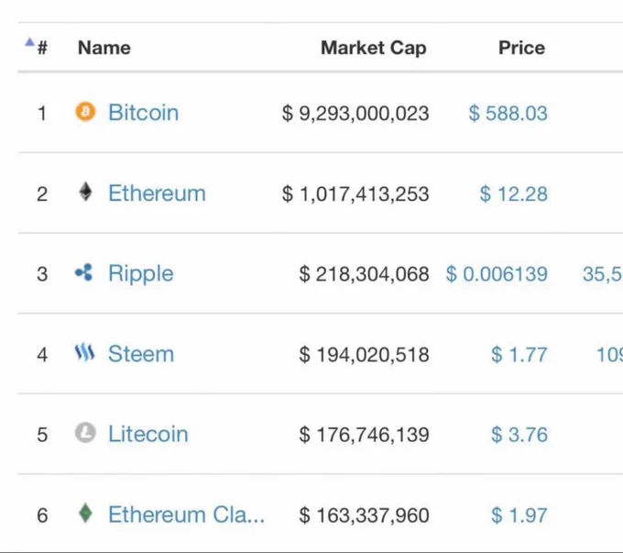This screenshot has width=623, height=553.
Task: Click the green Ethereum Classic icon
Action: [85, 514]
